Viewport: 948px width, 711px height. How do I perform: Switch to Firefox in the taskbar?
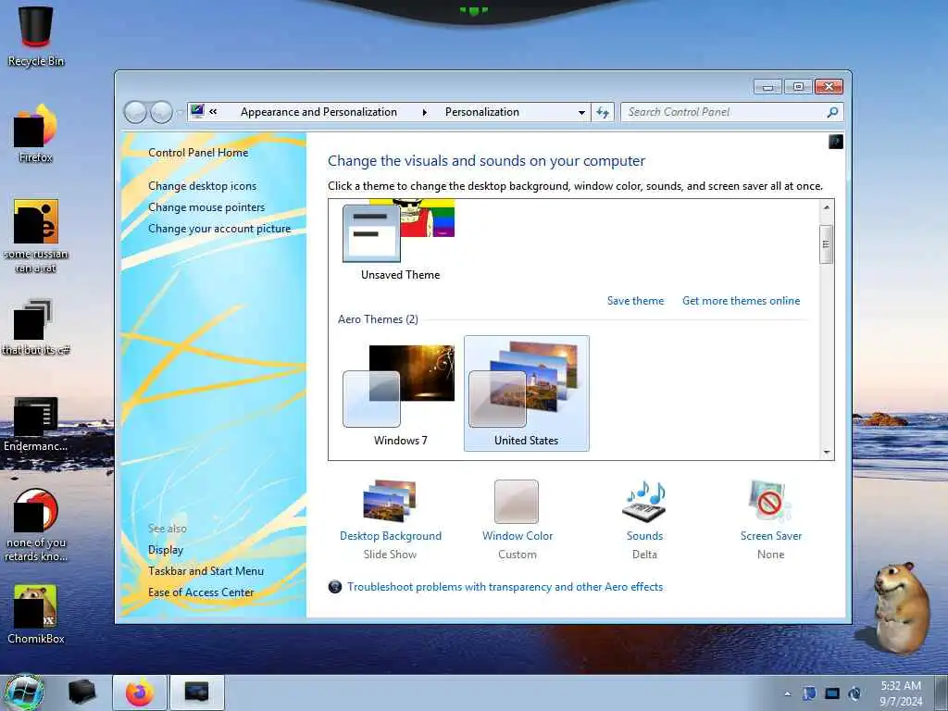click(140, 692)
